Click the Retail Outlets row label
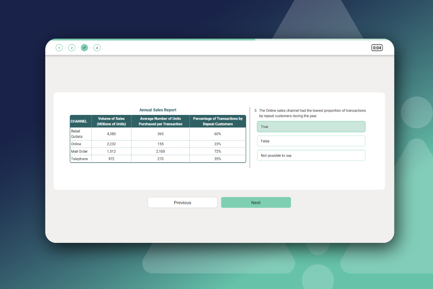The height and width of the screenshot is (289, 433). tap(77, 134)
